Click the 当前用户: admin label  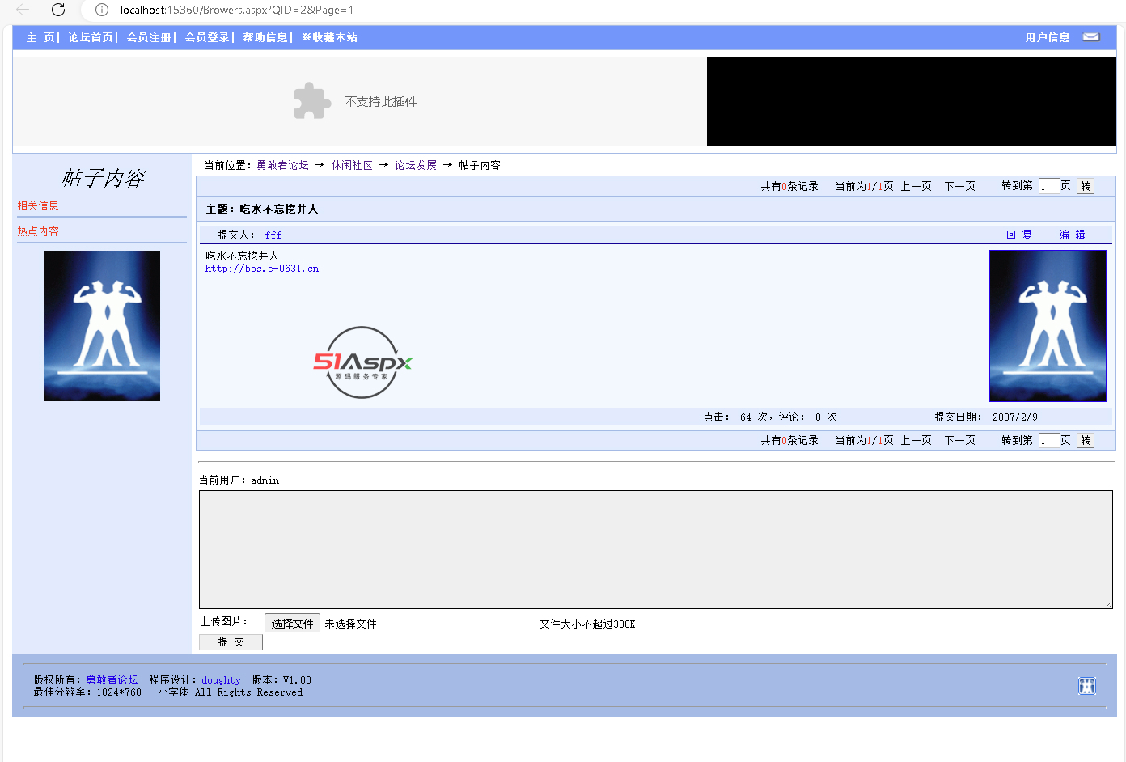(239, 480)
